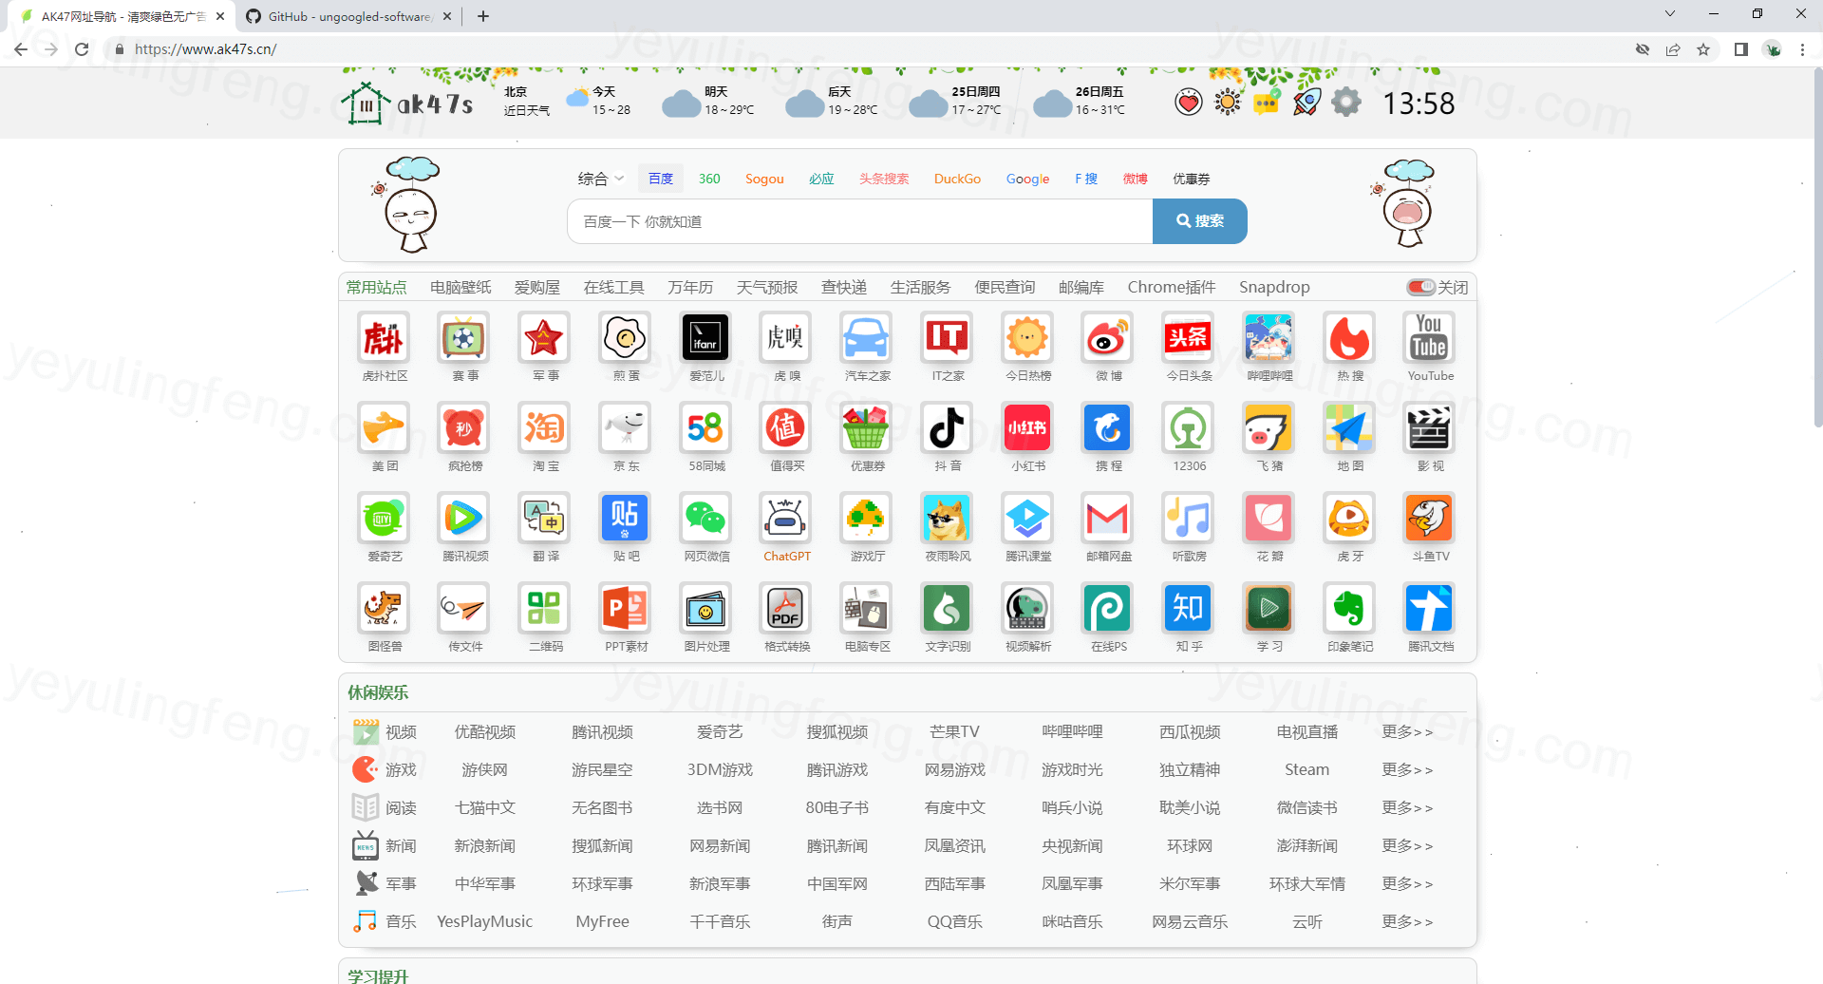Click the blue 搜索 search button
Viewport: 1823px width, 984px height.
(1200, 221)
